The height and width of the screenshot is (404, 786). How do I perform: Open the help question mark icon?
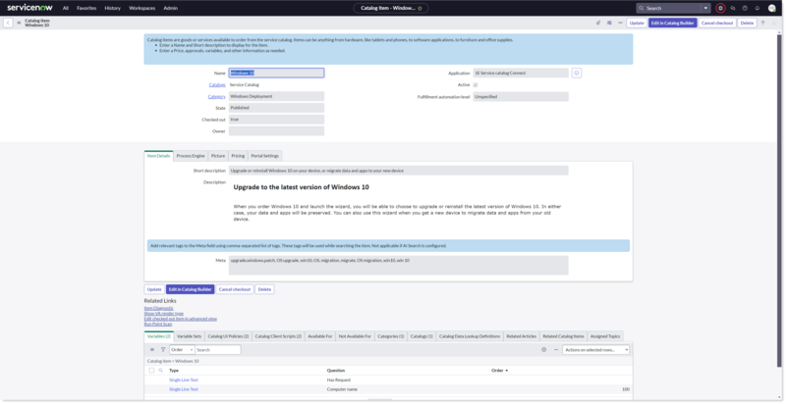pyautogui.click(x=745, y=8)
